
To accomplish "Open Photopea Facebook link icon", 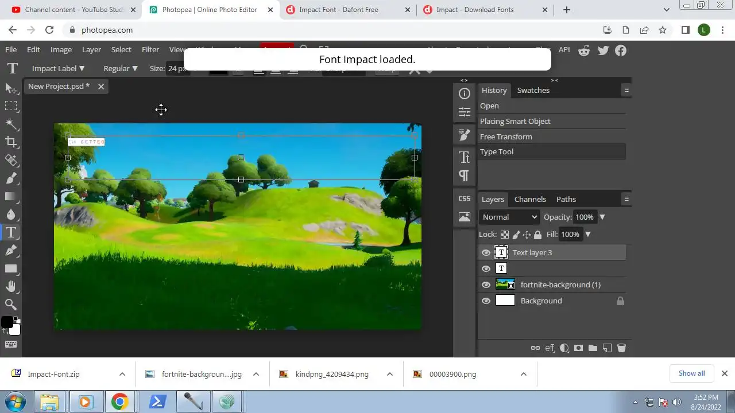I will pyautogui.click(x=621, y=50).
